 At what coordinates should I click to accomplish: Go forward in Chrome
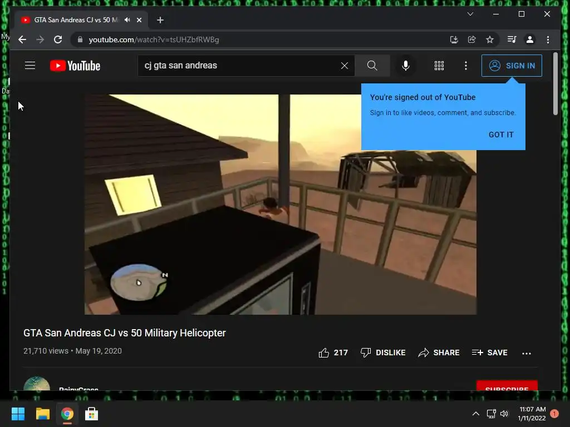(x=40, y=39)
